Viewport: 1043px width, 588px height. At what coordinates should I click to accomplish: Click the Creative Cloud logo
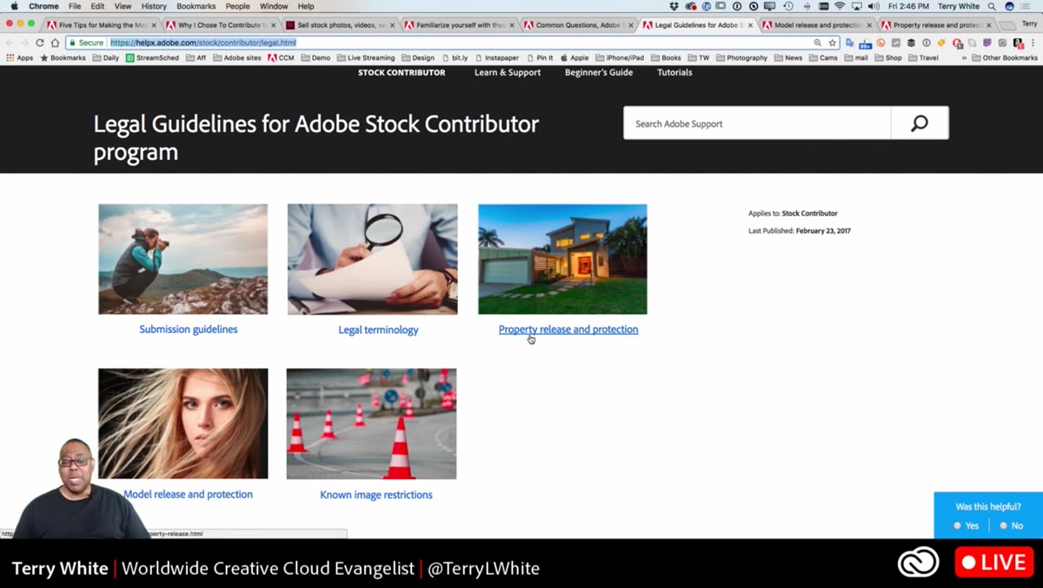(919, 562)
